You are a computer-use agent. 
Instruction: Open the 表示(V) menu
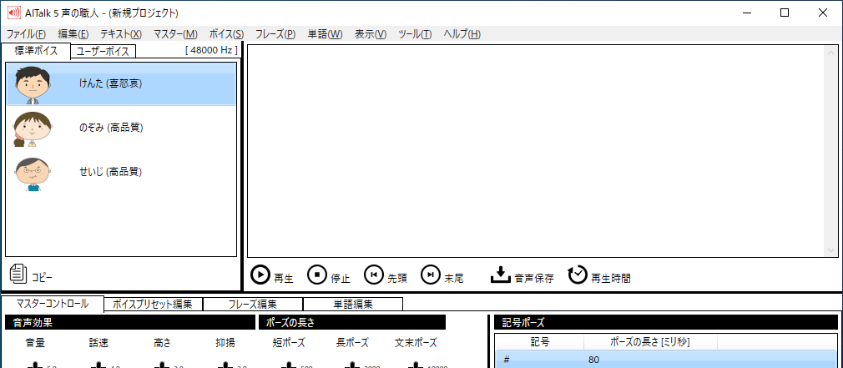[371, 34]
